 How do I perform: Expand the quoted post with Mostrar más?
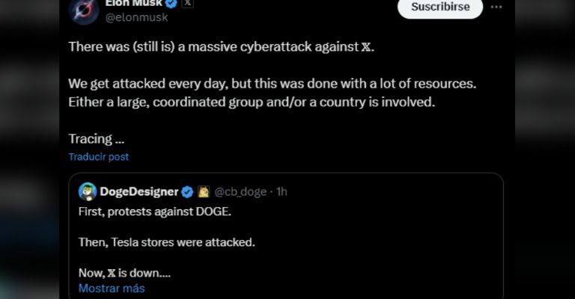pos(112,288)
